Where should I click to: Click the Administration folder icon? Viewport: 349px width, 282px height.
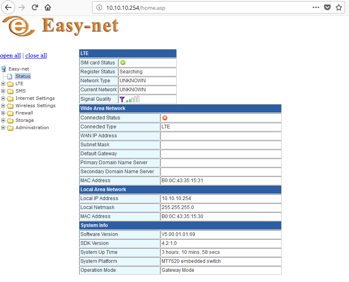[10, 128]
